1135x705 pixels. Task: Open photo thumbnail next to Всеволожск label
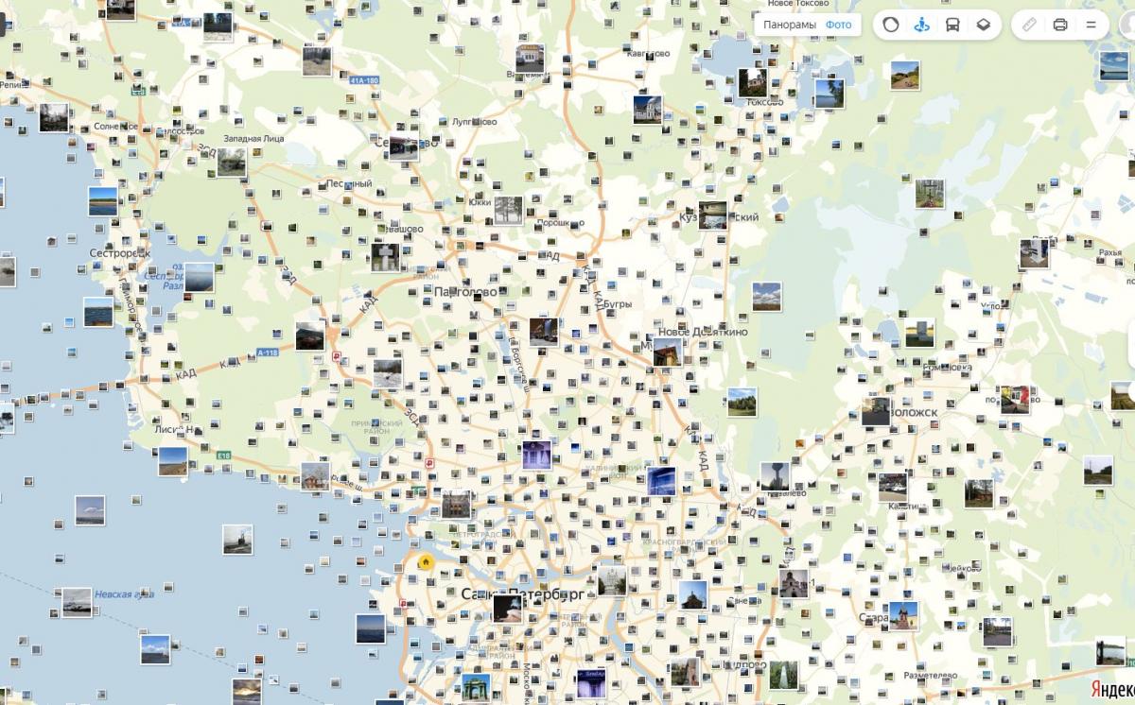(x=876, y=412)
